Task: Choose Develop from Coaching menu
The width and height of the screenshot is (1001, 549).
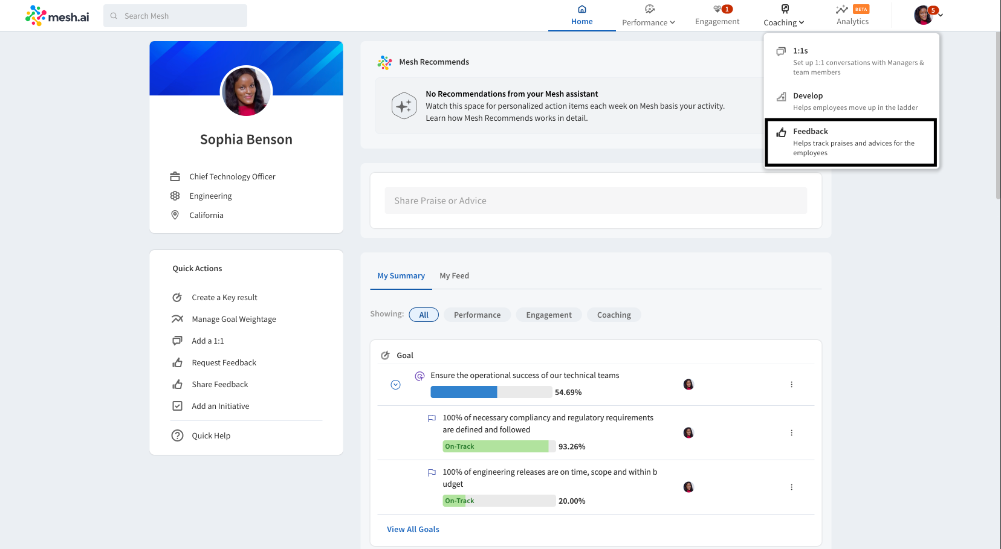Action: (x=851, y=101)
